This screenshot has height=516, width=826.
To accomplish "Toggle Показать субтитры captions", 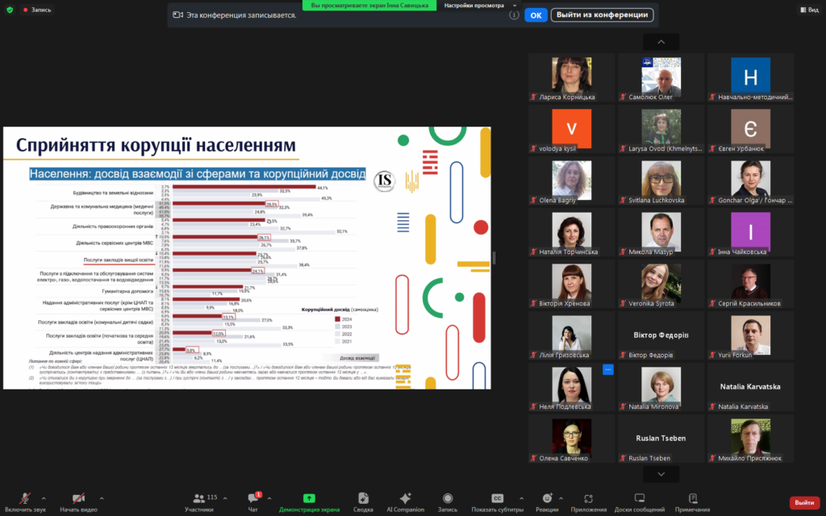I will [498, 499].
